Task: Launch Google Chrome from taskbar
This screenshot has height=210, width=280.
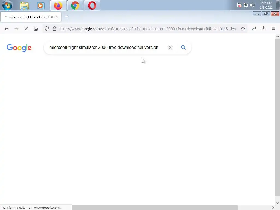Action: [75, 5]
